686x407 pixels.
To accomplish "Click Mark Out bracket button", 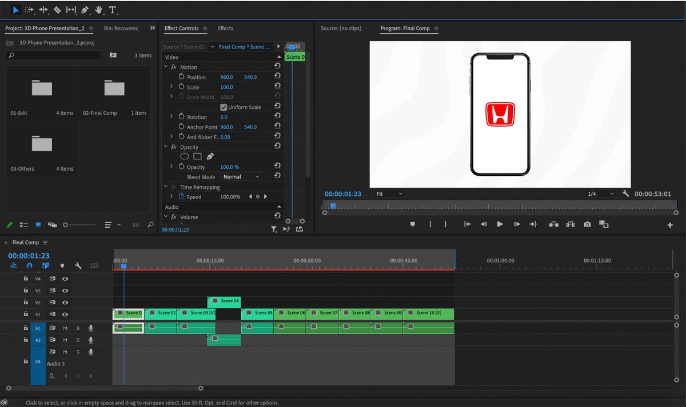I will (x=445, y=224).
